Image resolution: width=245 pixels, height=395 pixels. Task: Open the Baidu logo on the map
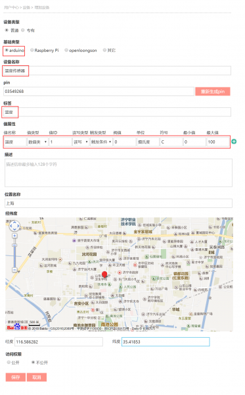pos(17,327)
